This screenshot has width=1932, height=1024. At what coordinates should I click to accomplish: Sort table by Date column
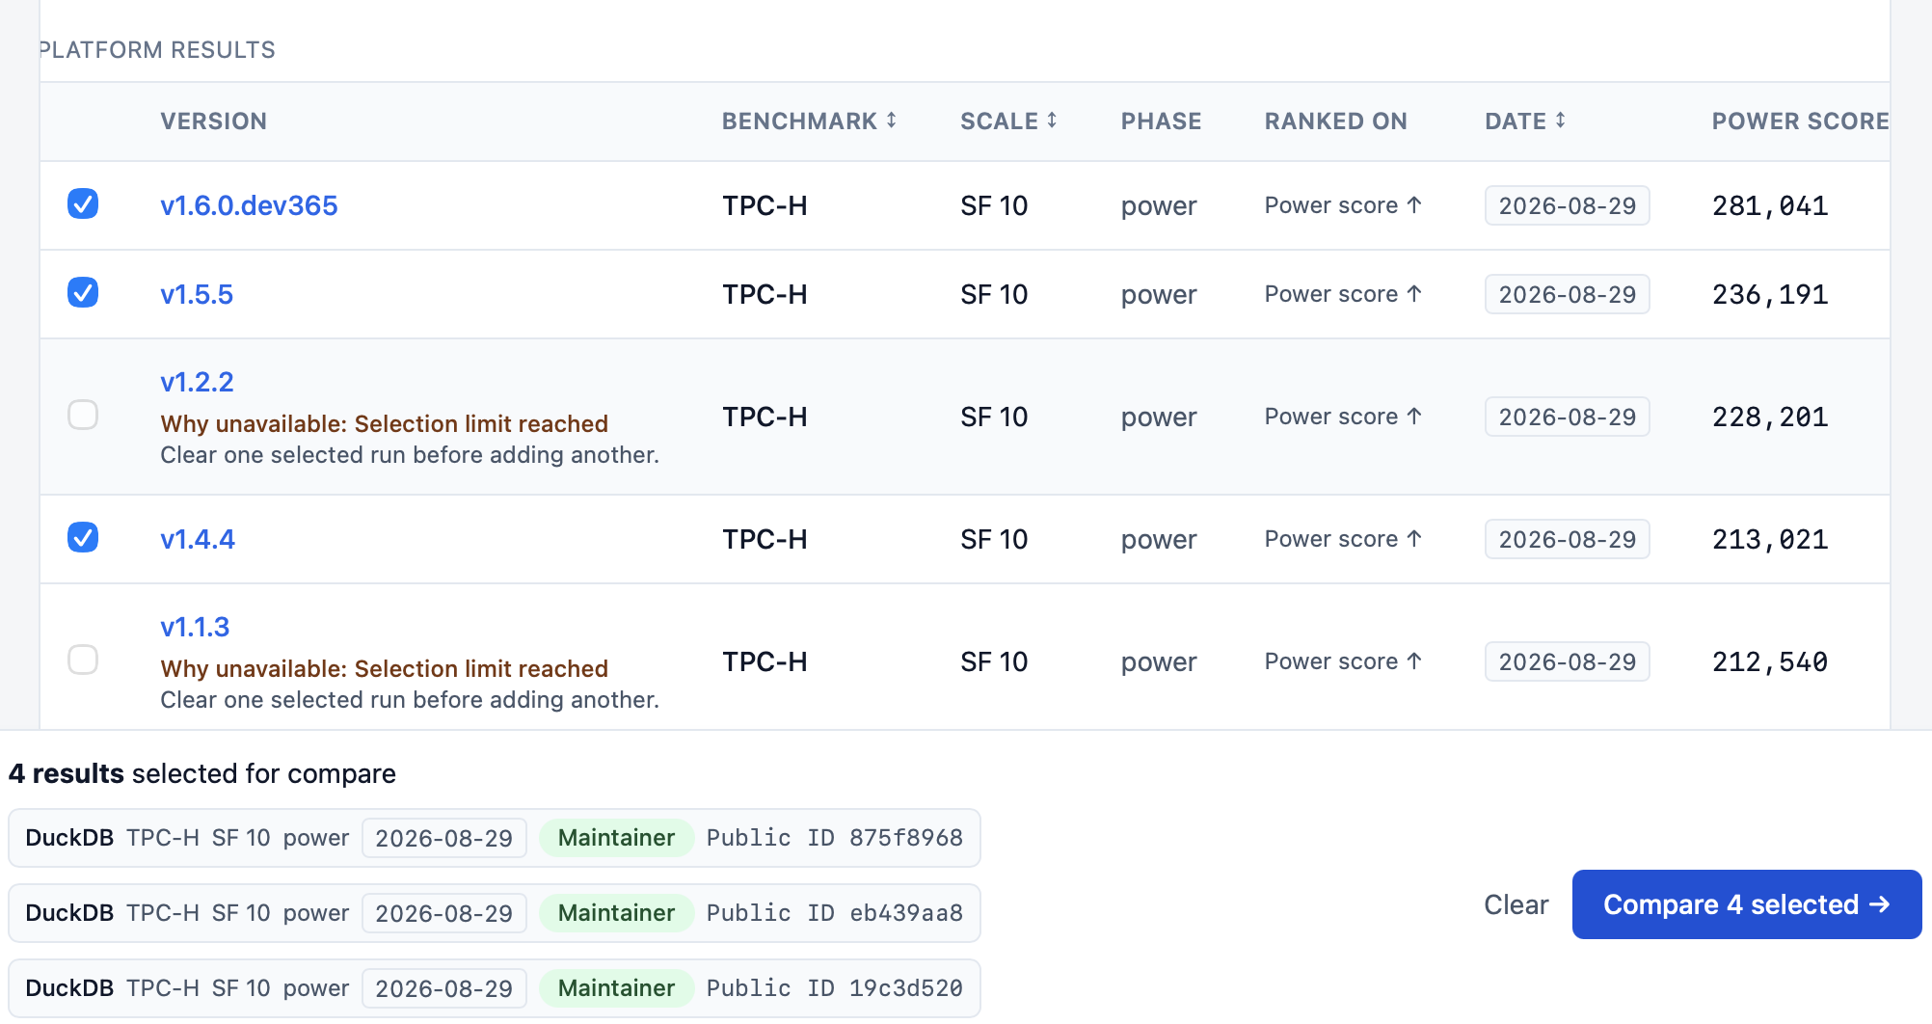tap(1525, 121)
